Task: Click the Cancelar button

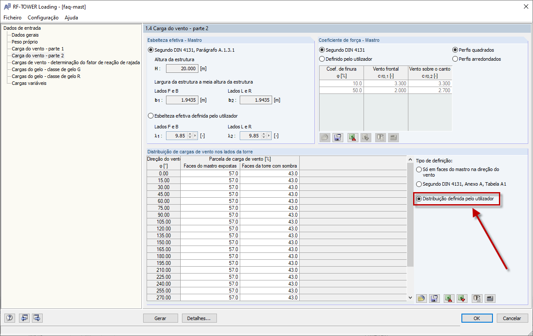Action: pyautogui.click(x=512, y=318)
